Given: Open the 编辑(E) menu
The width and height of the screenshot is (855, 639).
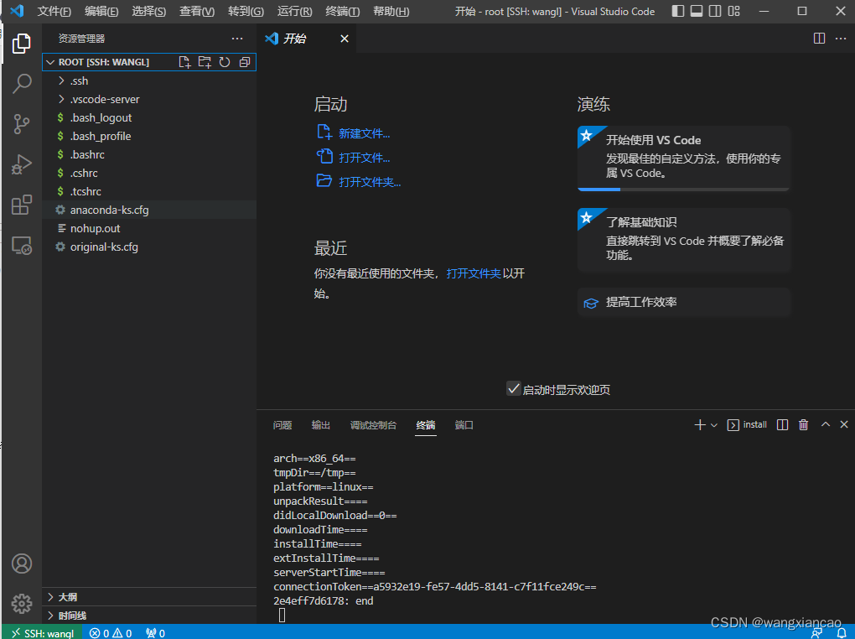Looking at the screenshot, I should [x=101, y=11].
